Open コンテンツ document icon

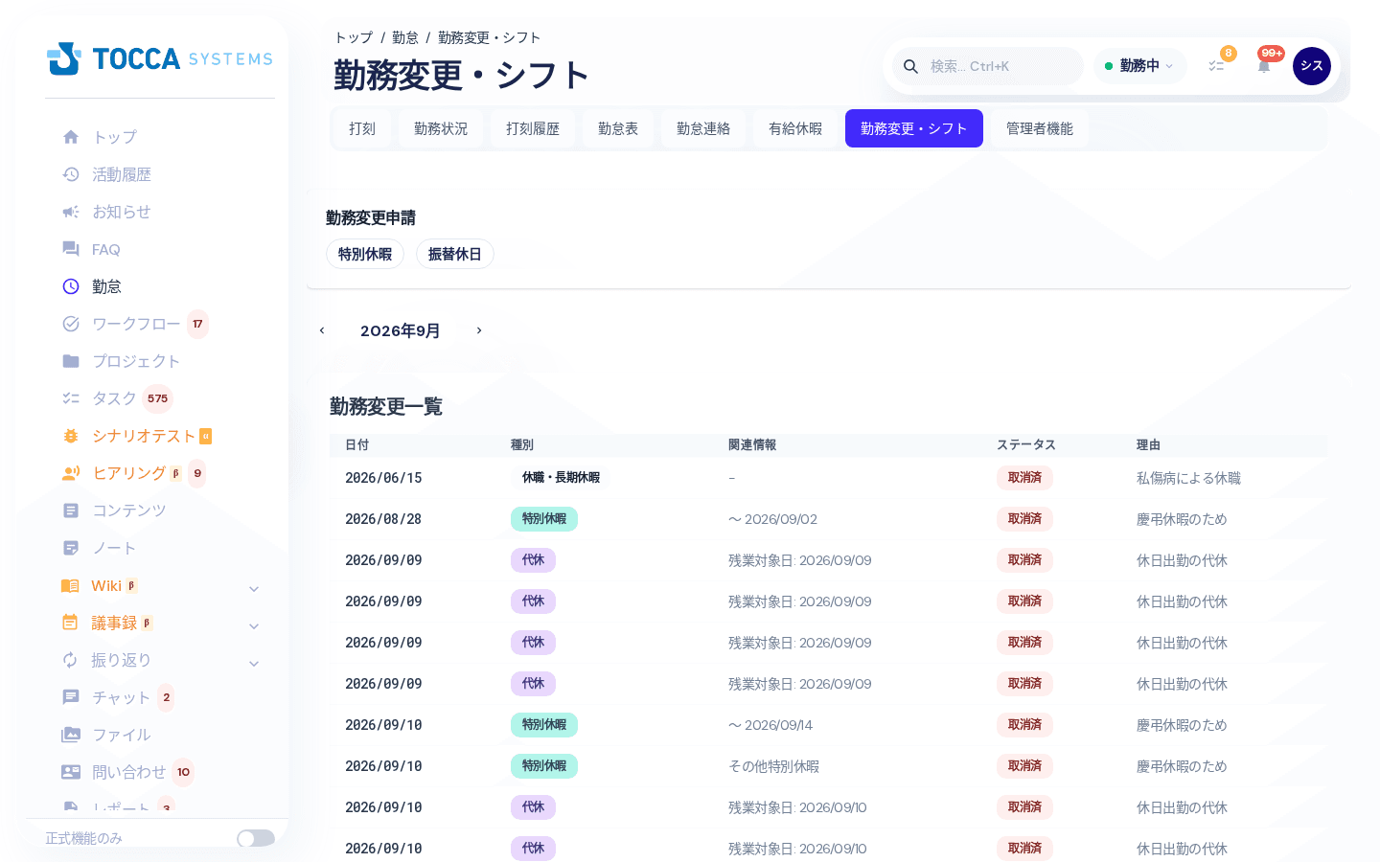coord(71,510)
